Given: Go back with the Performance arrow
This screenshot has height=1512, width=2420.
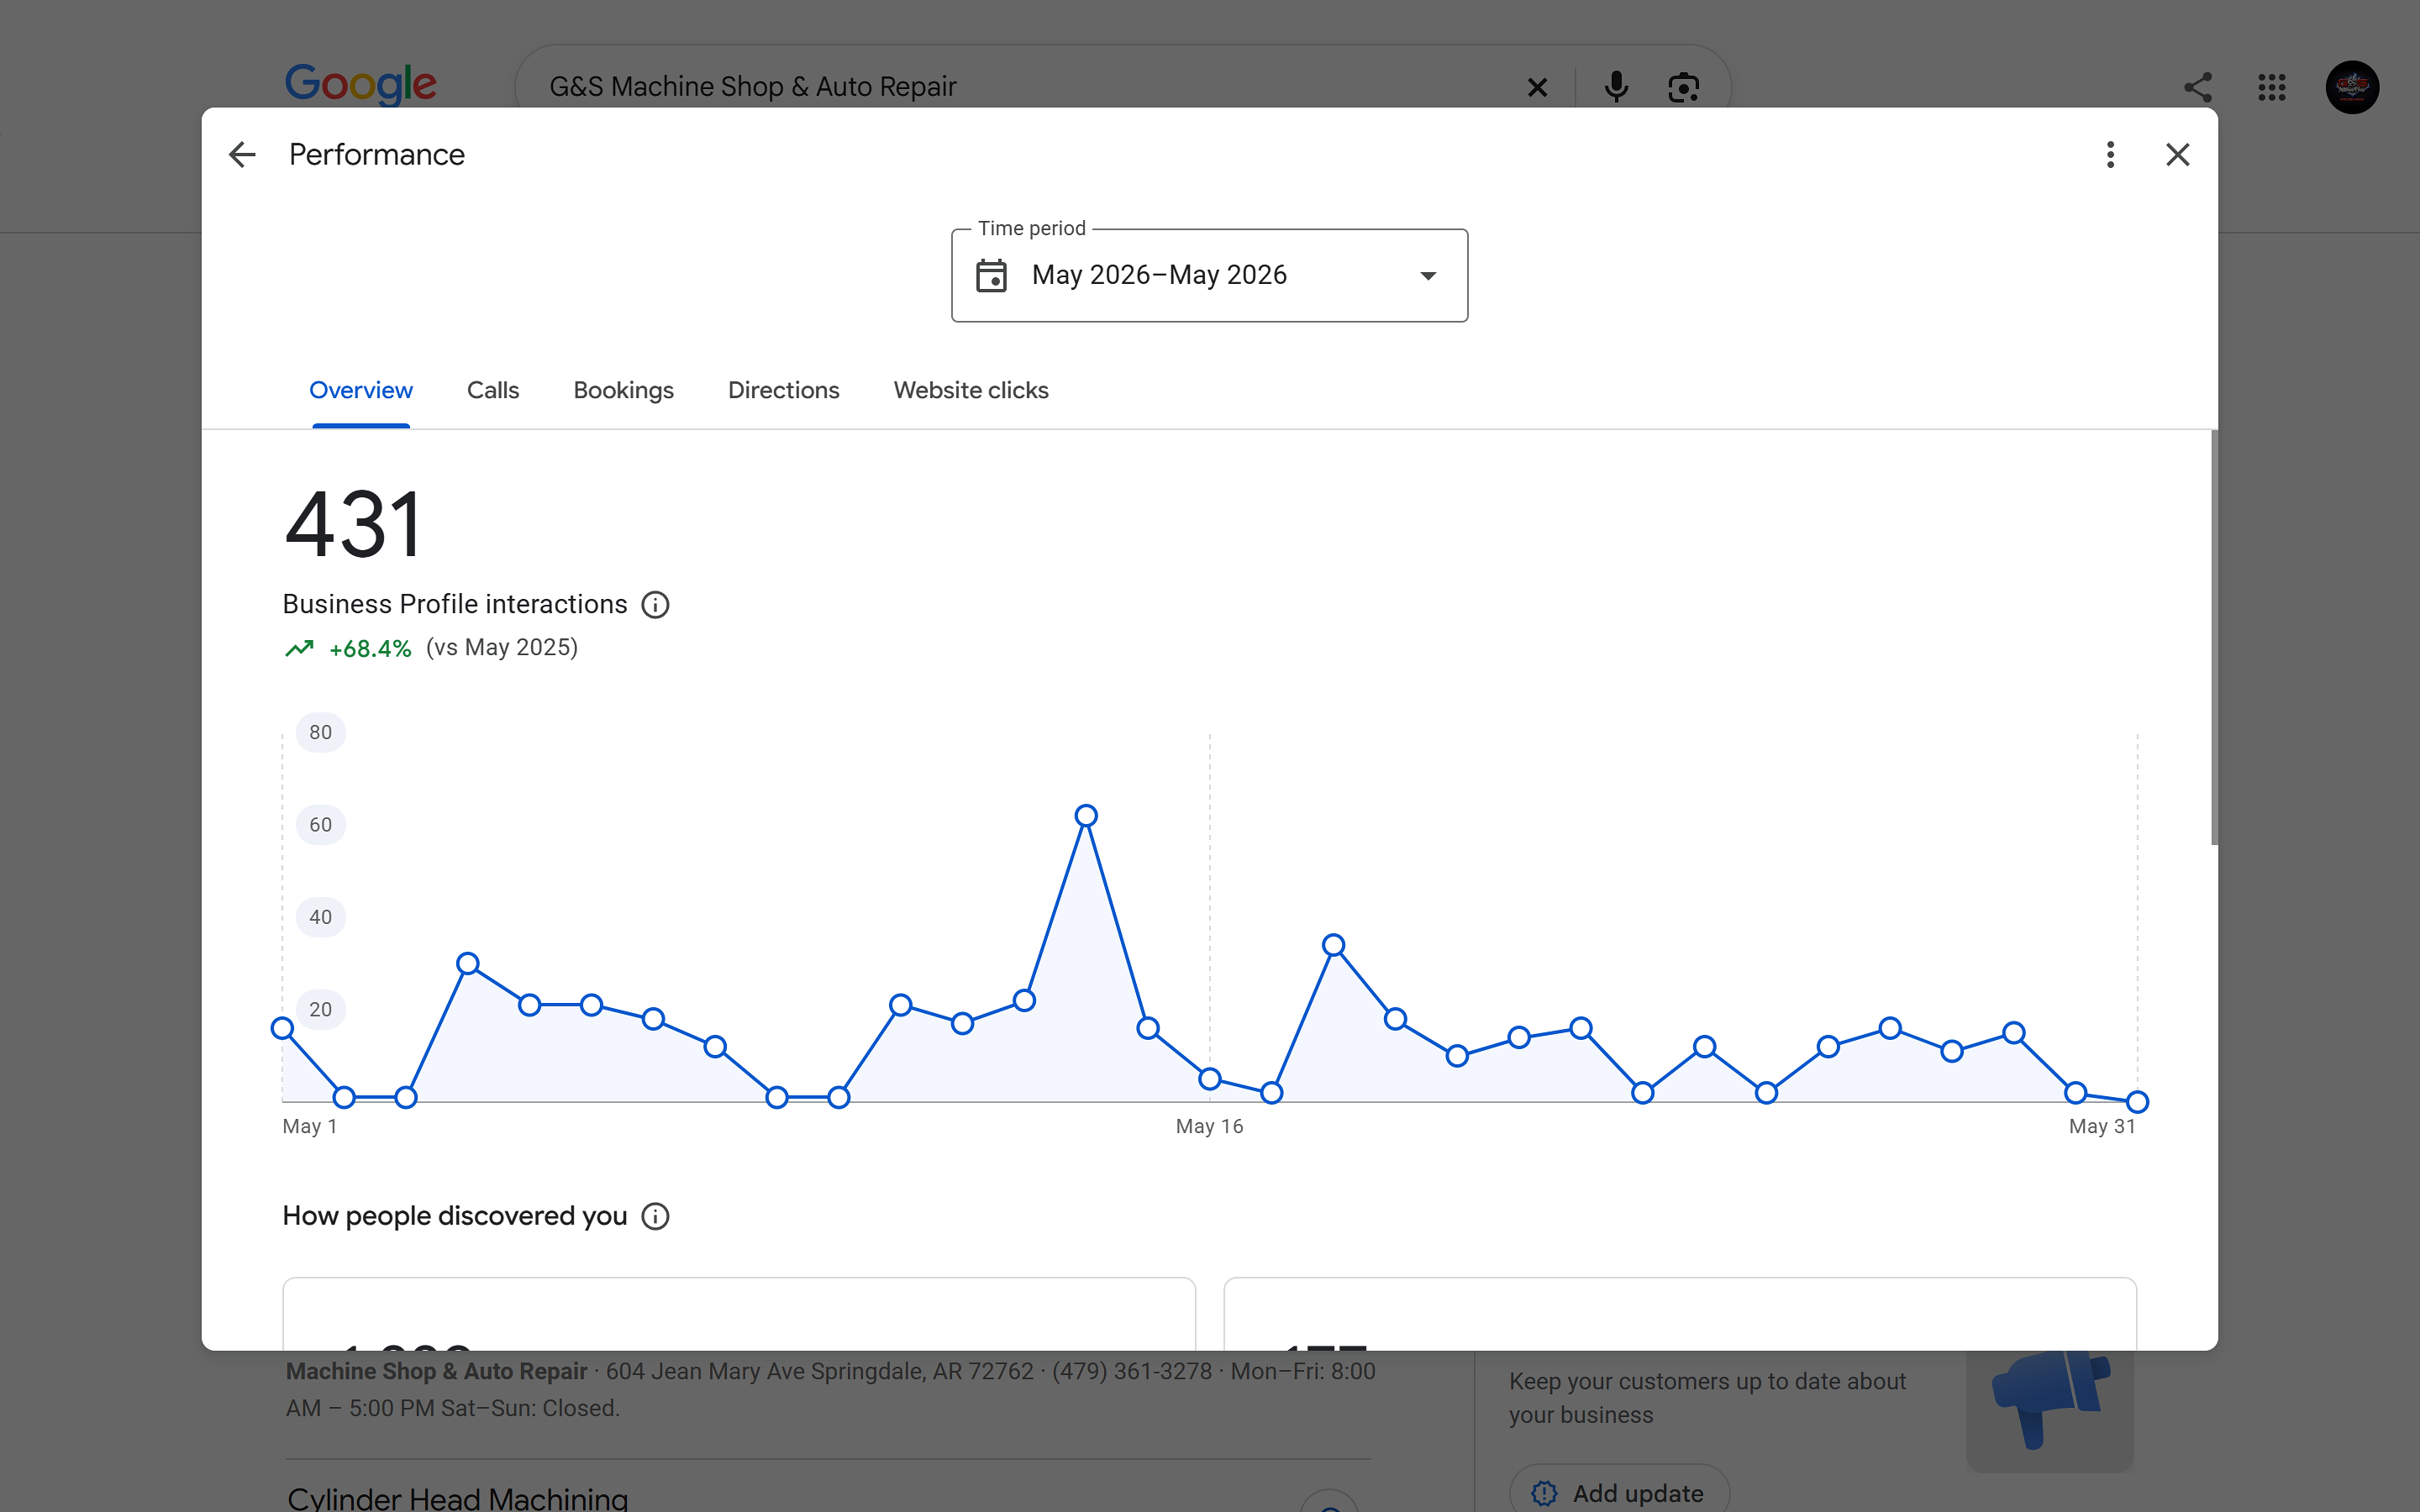Looking at the screenshot, I should (242, 155).
